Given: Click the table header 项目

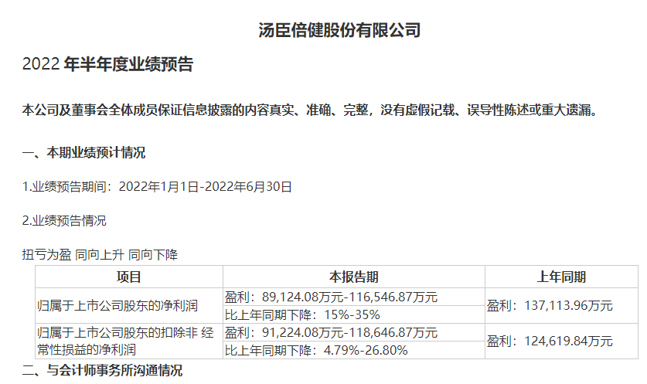Looking at the screenshot, I should [129, 277].
